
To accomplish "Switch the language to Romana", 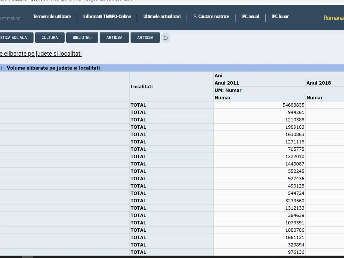I will click(333, 18).
